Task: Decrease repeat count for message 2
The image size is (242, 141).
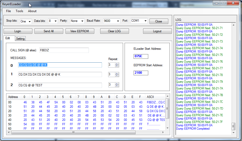Action: [x=117, y=86]
